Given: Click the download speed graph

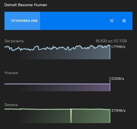Looking at the screenshot, I should click(57, 52).
